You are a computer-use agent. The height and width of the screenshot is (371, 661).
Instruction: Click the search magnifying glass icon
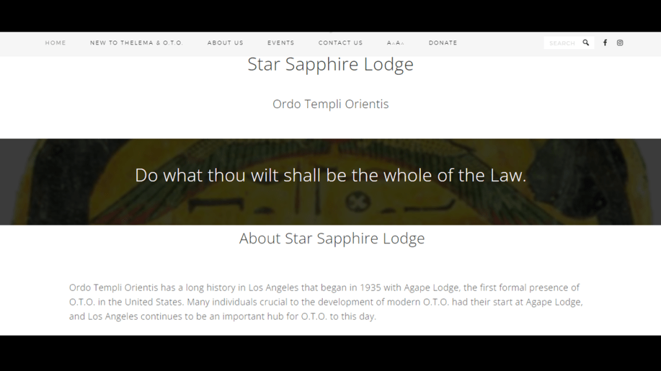pyautogui.click(x=585, y=43)
